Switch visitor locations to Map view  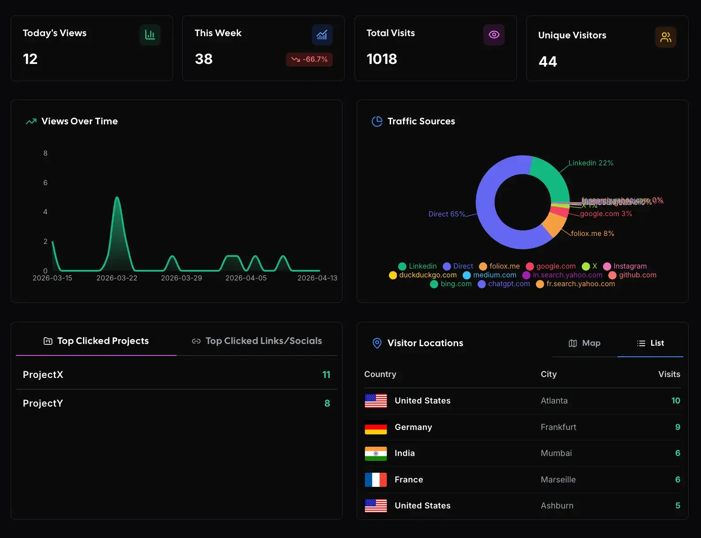584,343
